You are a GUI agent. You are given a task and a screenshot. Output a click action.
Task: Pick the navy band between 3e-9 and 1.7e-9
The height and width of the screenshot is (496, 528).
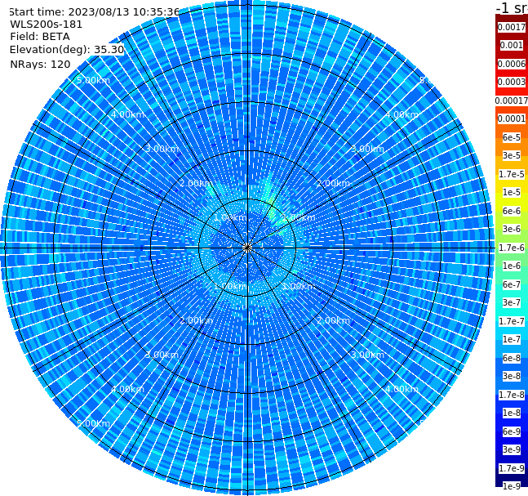(512, 459)
